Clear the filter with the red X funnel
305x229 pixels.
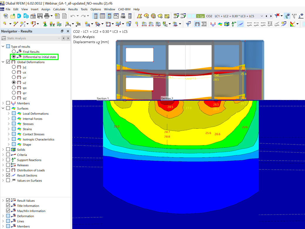[x=277, y=16]
